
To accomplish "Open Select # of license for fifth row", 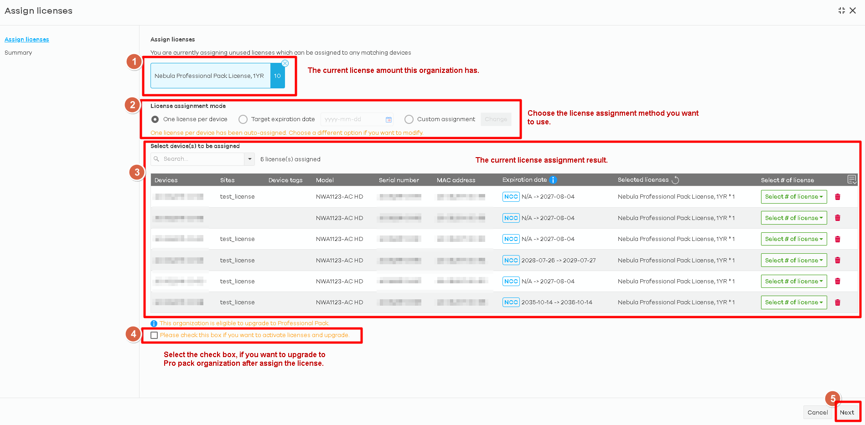I will [x=794, y=281].
